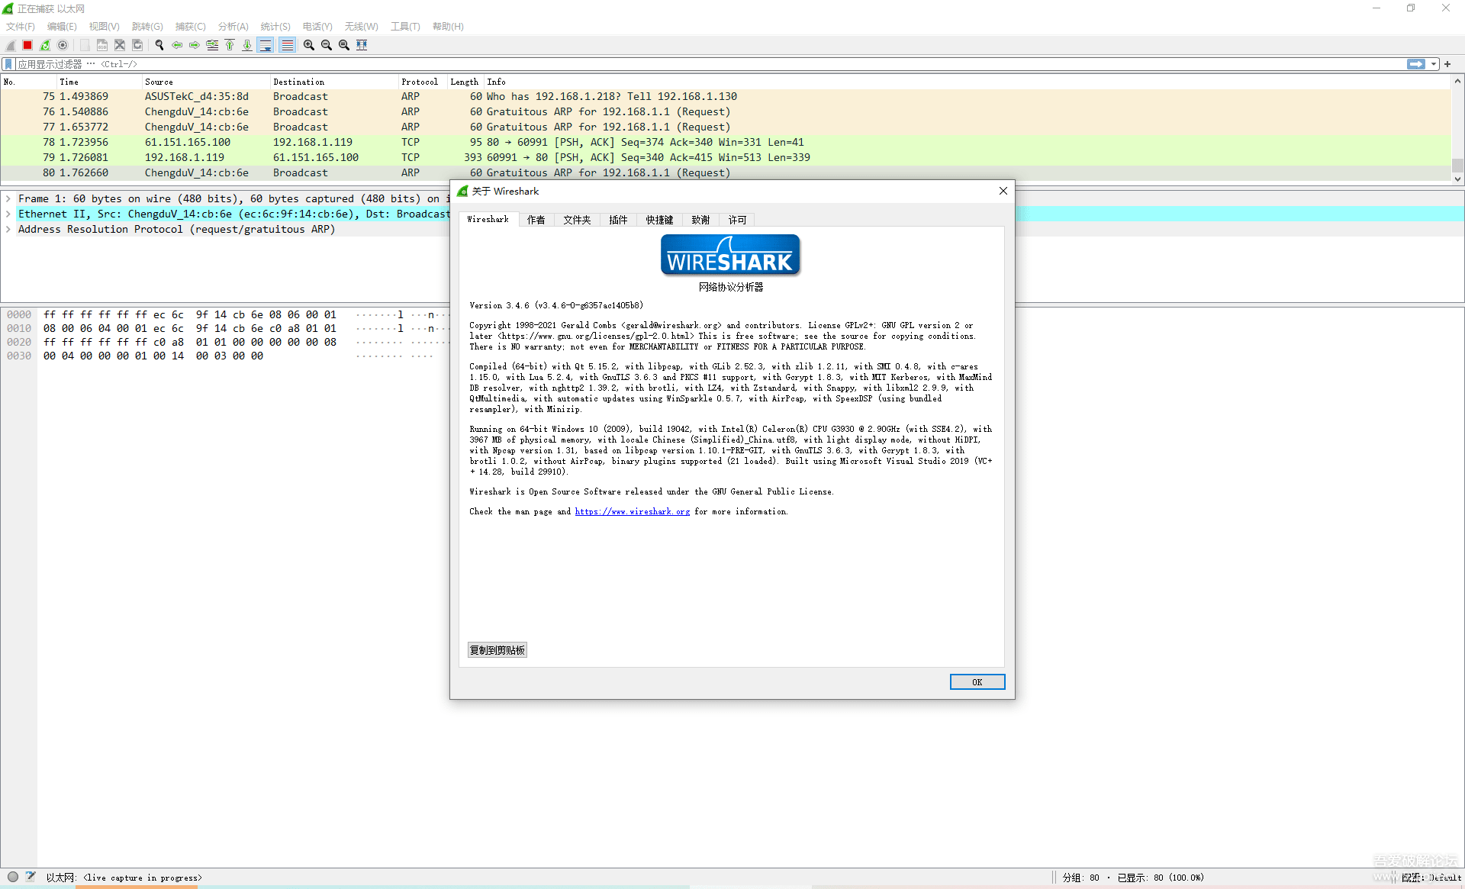Sort packets by the Source column
Viewport: 1465px width, 889px height.
pos(205,82)
